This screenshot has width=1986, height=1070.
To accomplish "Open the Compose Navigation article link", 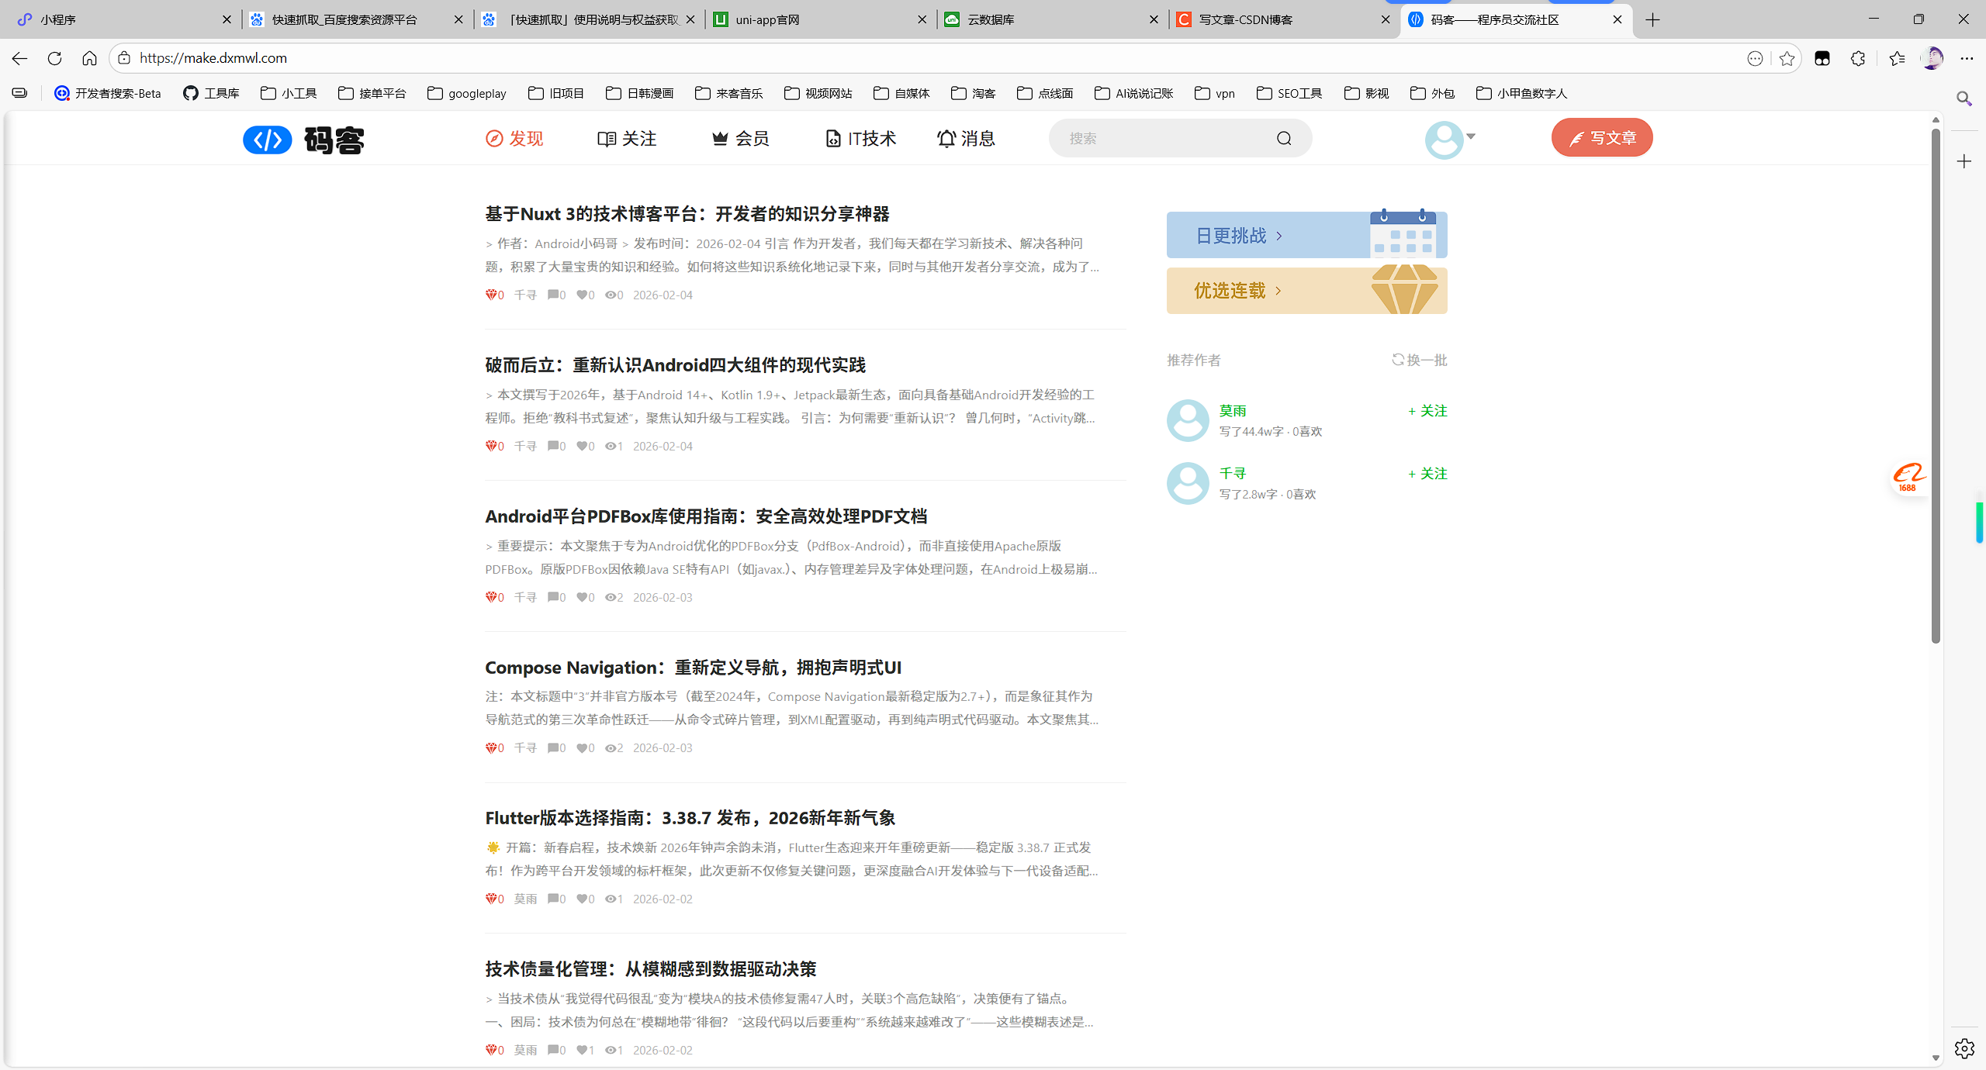I will click(693, 668).
